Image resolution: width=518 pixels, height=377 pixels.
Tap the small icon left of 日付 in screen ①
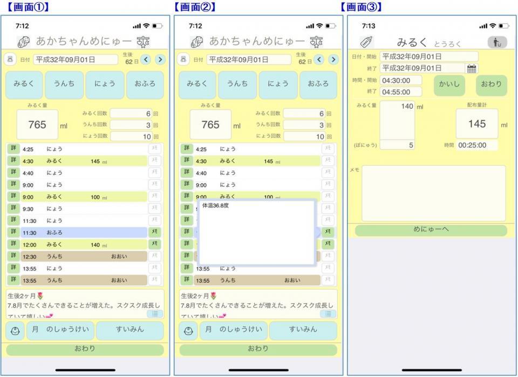point(10,59)
